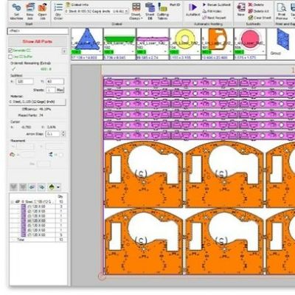Screen dimensions: 295x295
Task: Click the sheet origin marker circle
Action: pyautogui.click(x=103, y=277)
